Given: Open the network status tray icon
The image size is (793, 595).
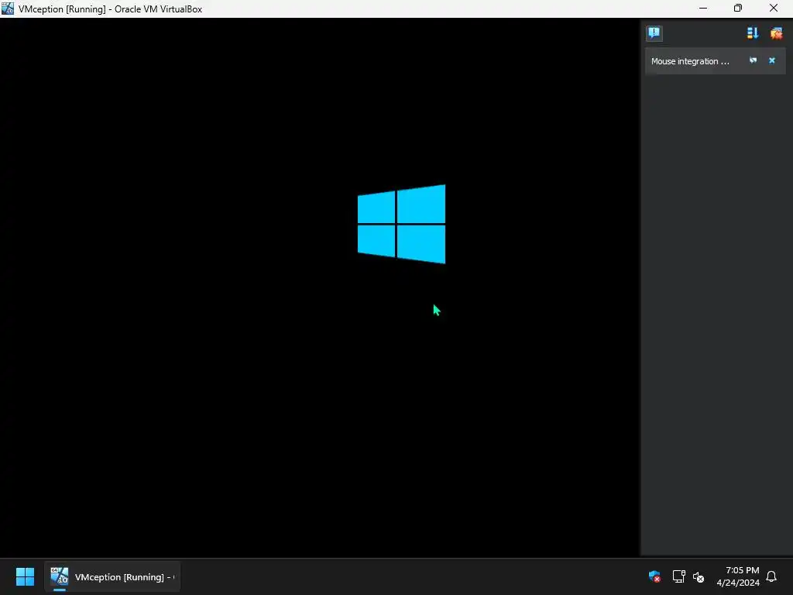Looking at the screenshot, I should tap(678, 576).
